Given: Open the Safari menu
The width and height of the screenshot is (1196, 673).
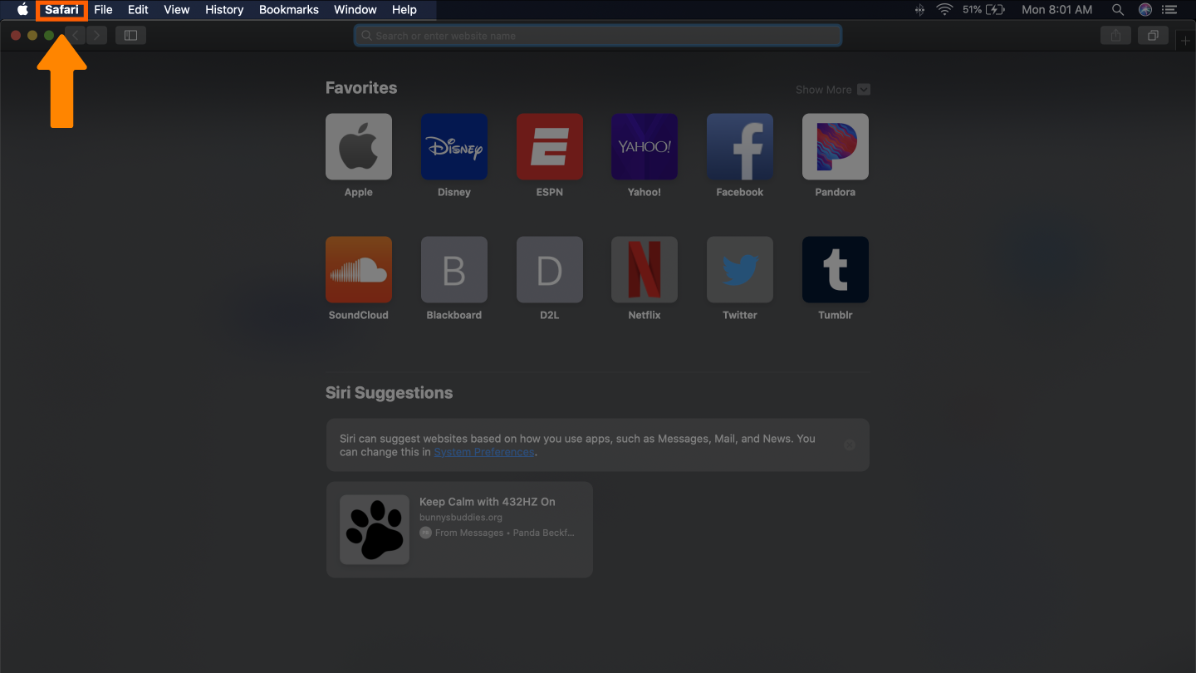Looking at the screenshot, I should click(62, 10).
